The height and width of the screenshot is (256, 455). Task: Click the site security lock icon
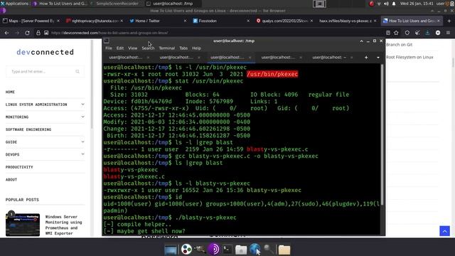coord(38,33)
